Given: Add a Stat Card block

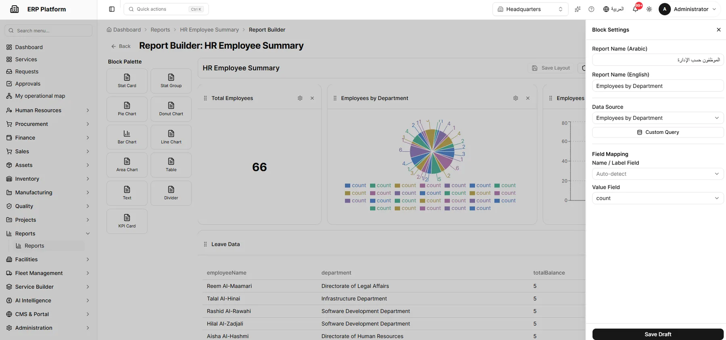Looking at the screenshot, I should point(127,81).
